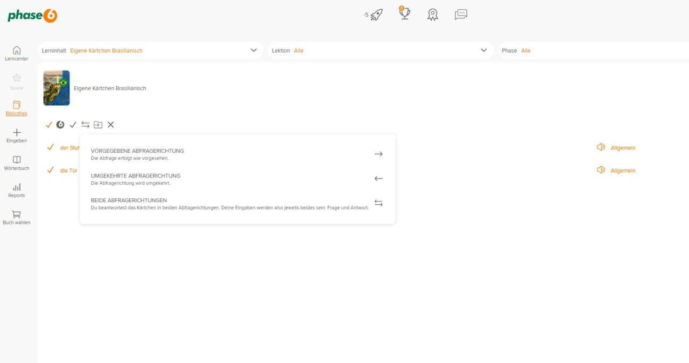Click Buch wählen shopping cart
Viewport: 689px width, 363px height.
17,217
